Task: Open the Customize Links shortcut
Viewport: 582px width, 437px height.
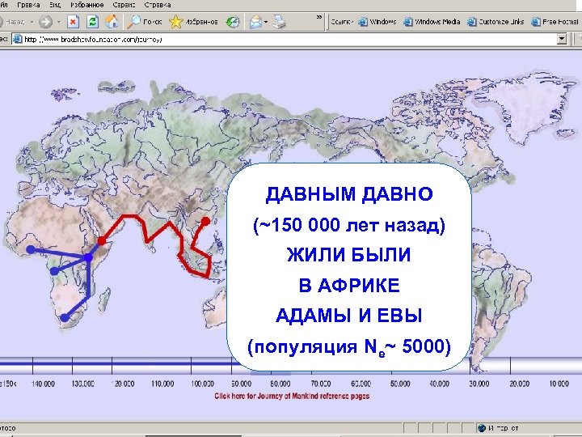Action: (x=496, y=22)
